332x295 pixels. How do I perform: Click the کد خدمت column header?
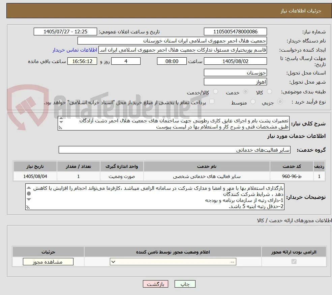[292, 167]
